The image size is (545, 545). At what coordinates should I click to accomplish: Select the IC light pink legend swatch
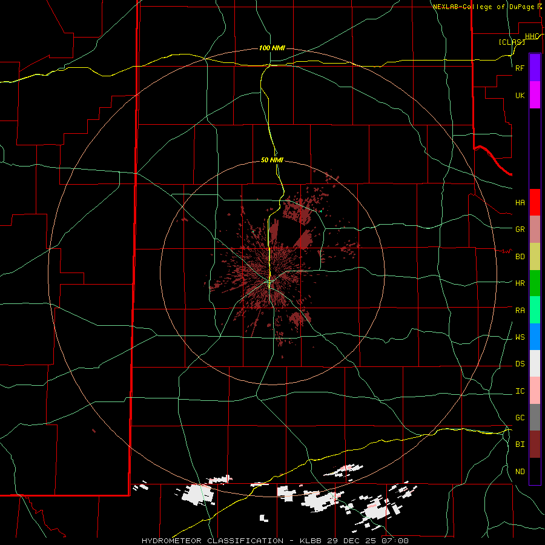click(535, 391)
